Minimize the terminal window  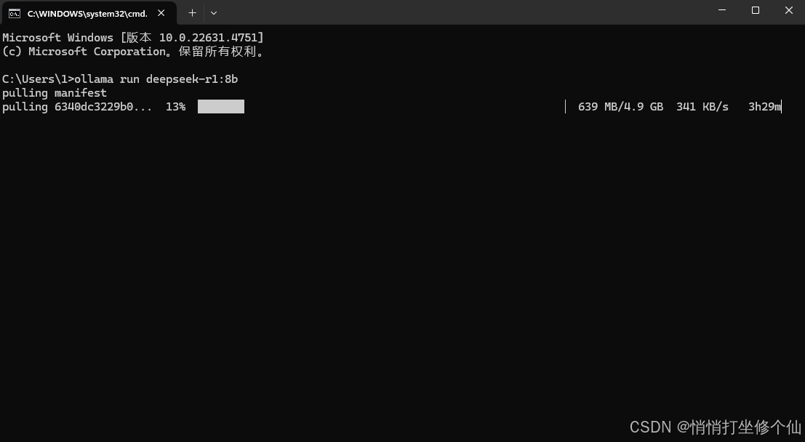(722, 10)
